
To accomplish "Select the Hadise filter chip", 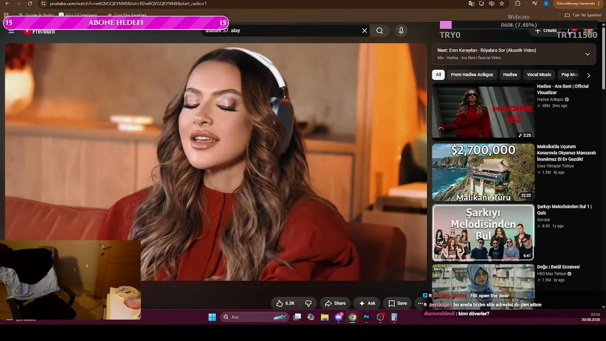I will (x=510, y=75).
